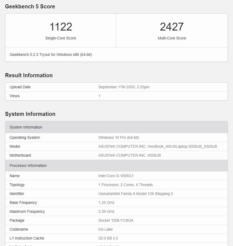Select the Geekbench 5 Score heading
Image resolution: width=233 pixels, height=246 pixels.
pyautogui.click(x=30, y=6)
